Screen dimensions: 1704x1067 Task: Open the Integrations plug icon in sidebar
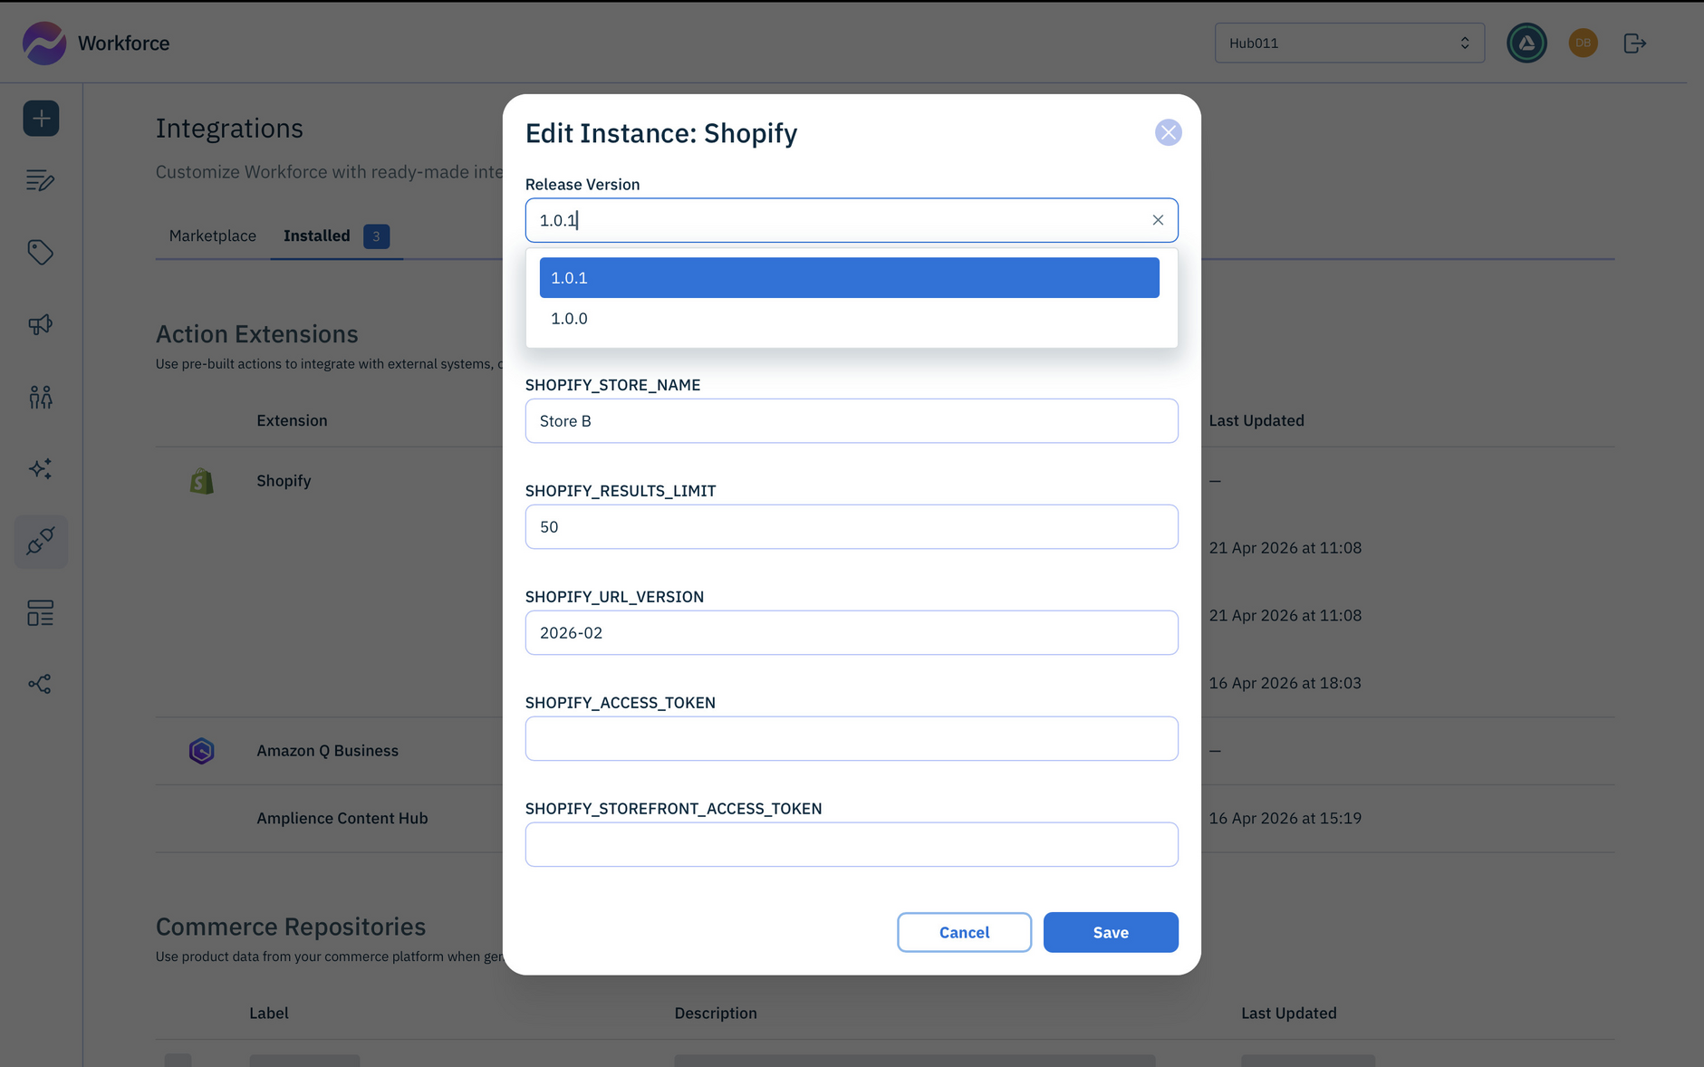tap(41, 541)
